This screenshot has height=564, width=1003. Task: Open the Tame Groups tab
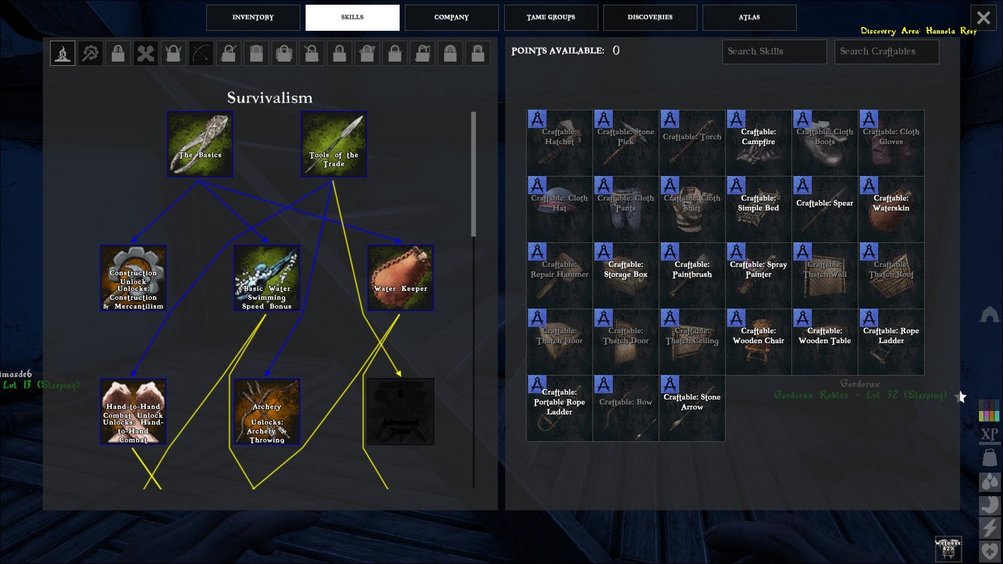(551, 17)
